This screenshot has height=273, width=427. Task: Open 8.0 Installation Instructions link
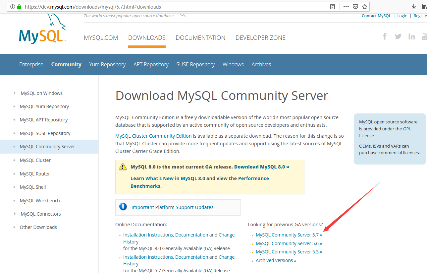(x=148, y=235)
